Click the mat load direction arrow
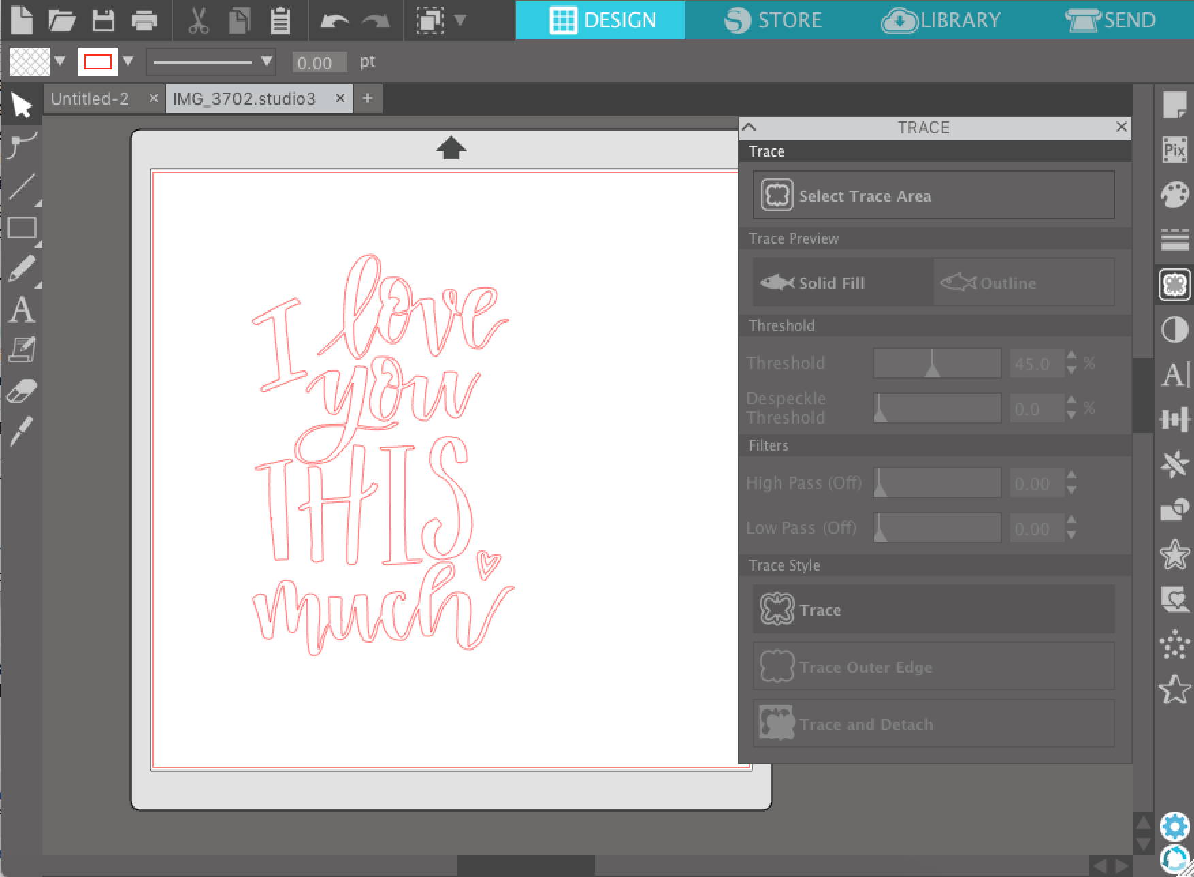The height and width of the screenshot is (877, 1194). (x=451, y=147)
